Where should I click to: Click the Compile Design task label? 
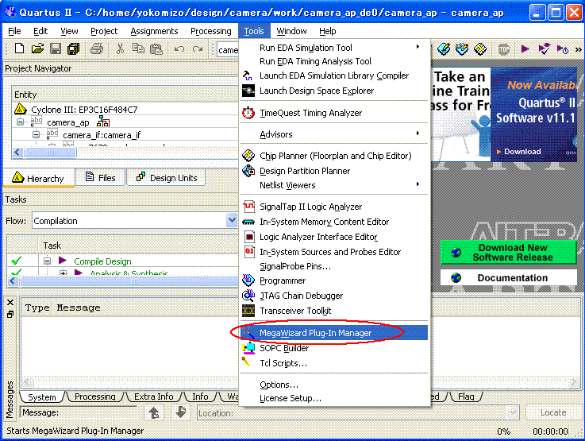[102, 261]
